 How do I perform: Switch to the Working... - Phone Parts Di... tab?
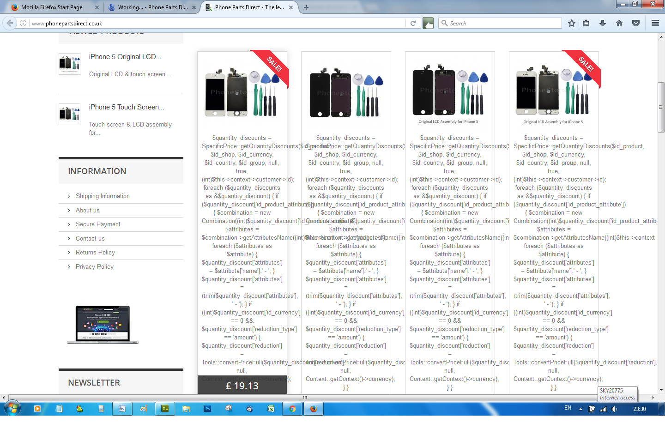[x=152, y=7]
